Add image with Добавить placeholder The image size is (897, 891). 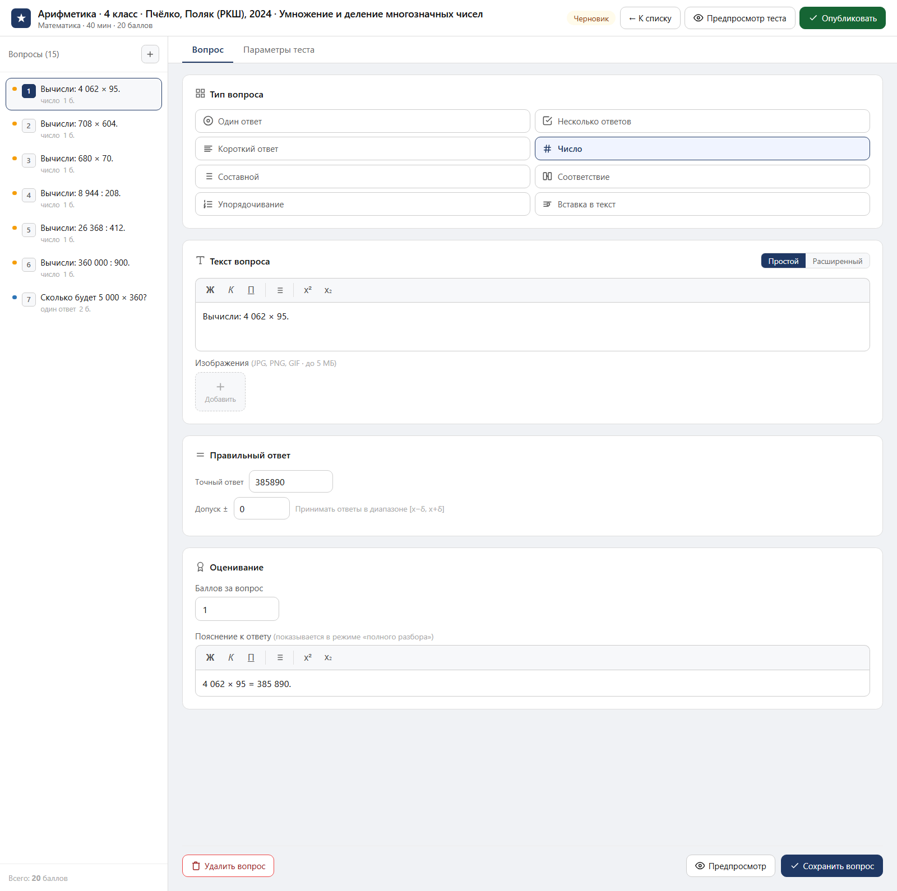220,392
